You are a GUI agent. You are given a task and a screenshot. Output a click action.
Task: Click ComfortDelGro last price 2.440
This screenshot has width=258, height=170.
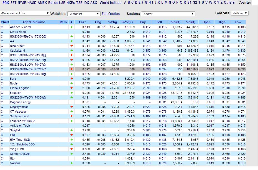pos(86,154)
